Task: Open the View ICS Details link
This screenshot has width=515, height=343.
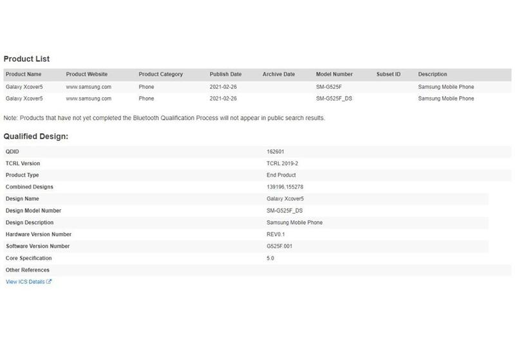Action: (25, 282)
